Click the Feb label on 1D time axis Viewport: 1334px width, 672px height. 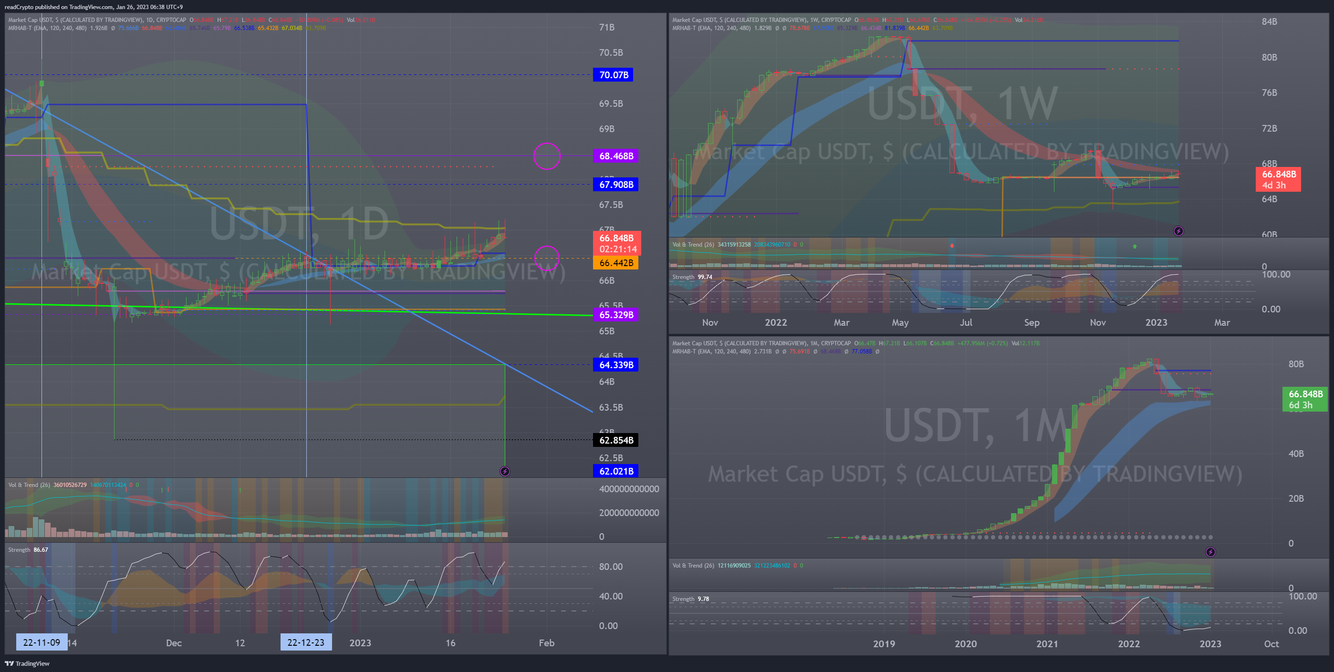[546, 642]
